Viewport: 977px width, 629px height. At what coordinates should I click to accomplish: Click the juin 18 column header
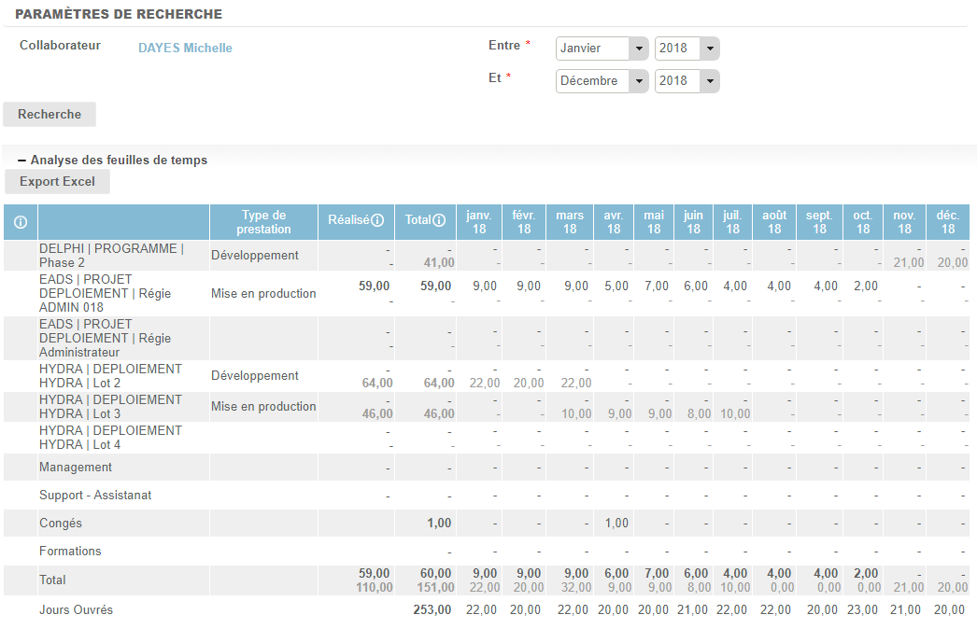click(693, 222)
